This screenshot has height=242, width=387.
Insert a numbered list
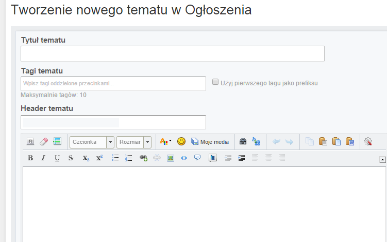pyautogui.click(x=129, y=158)
